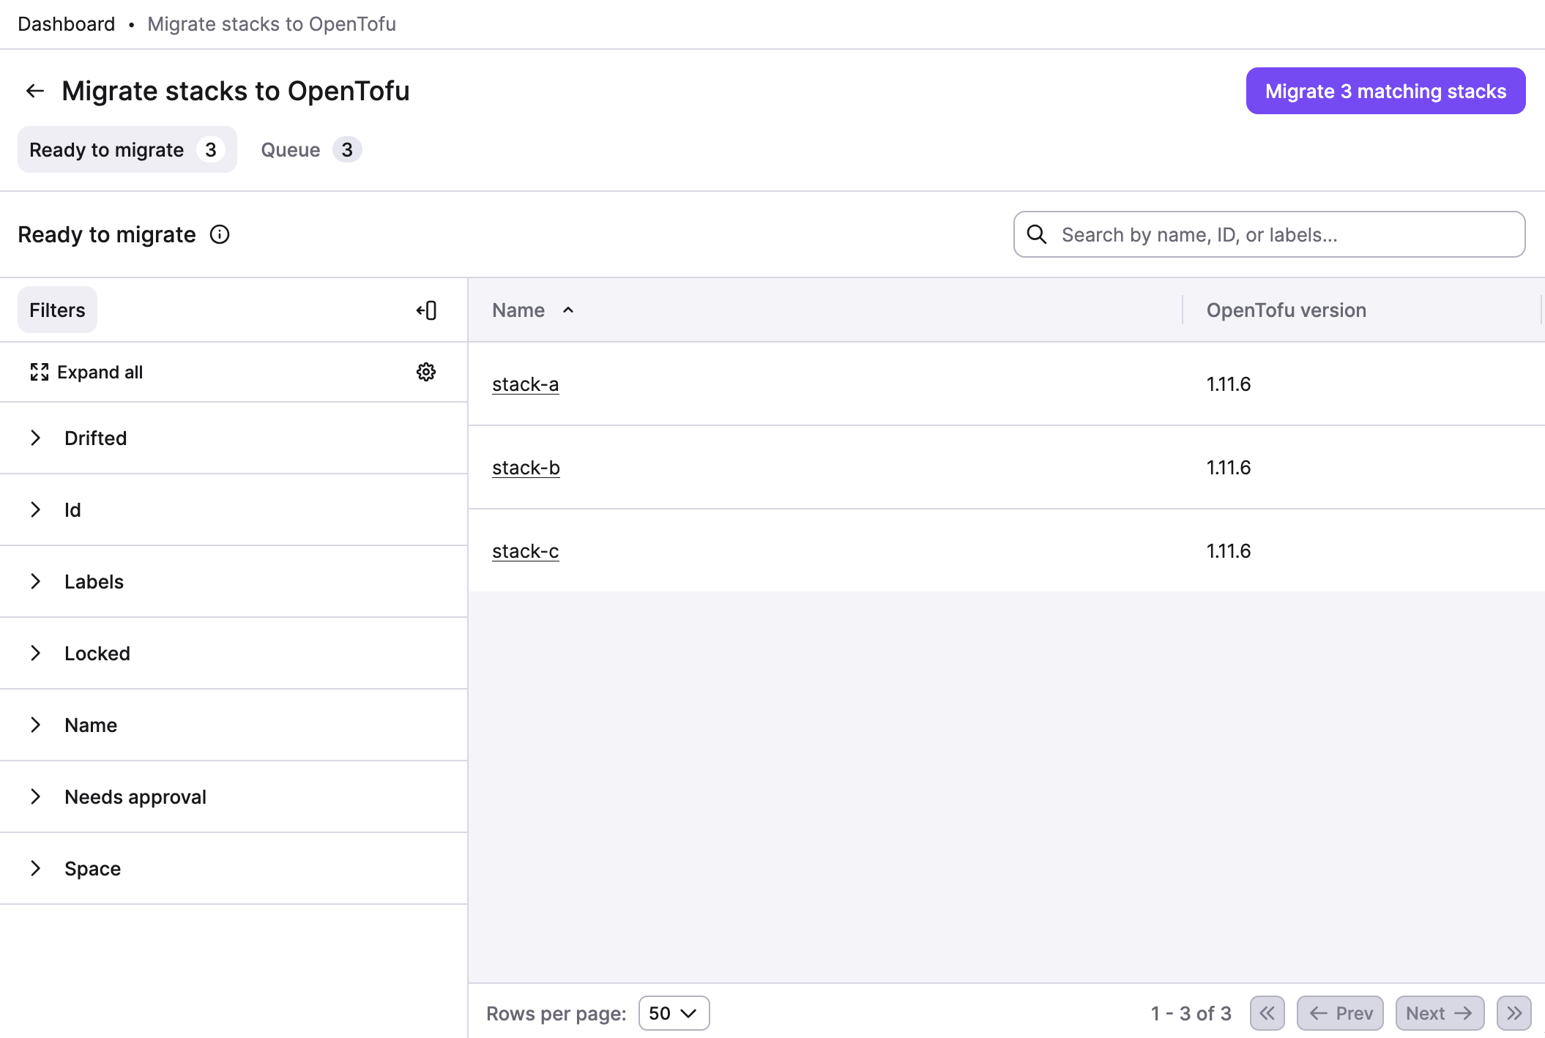Click the search magnifier icon
This screenshot has width=1545, height=1038.
pos(1037,234)
